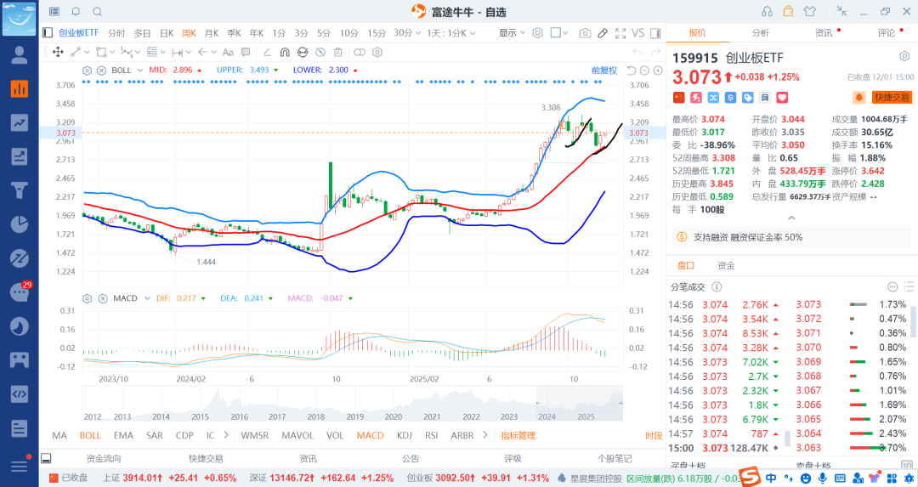
Task: Click the notification bell in title bar
Action: (x=76, y=12)
